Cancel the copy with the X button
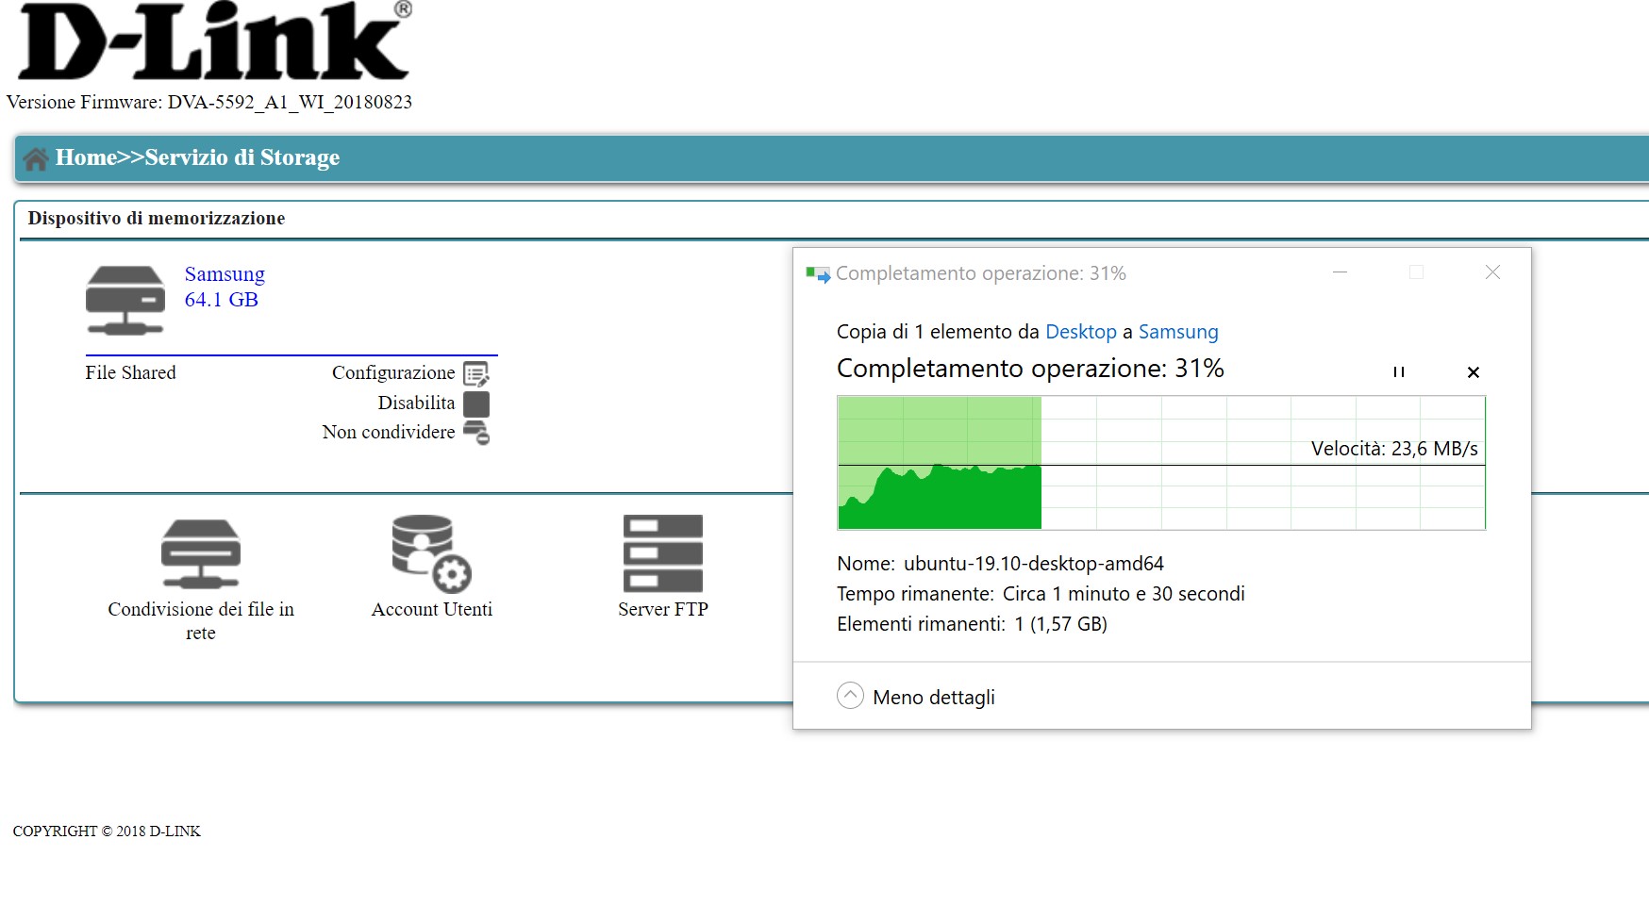The image size is (1649, 922). 1474,372
